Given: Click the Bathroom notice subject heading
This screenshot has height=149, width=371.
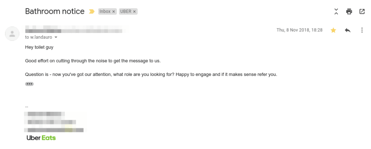Looking at the screenshot, I should [x=55, y=11].
